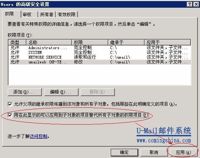This screenshot has height=158, width=200.
Task: Click the disabled 删除(R) button
Action: pos(98,92)
